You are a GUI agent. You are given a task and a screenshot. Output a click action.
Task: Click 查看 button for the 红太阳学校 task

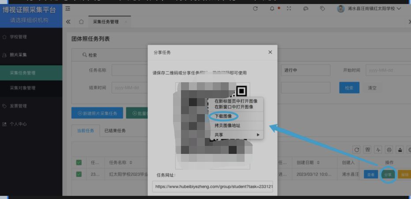371,174
